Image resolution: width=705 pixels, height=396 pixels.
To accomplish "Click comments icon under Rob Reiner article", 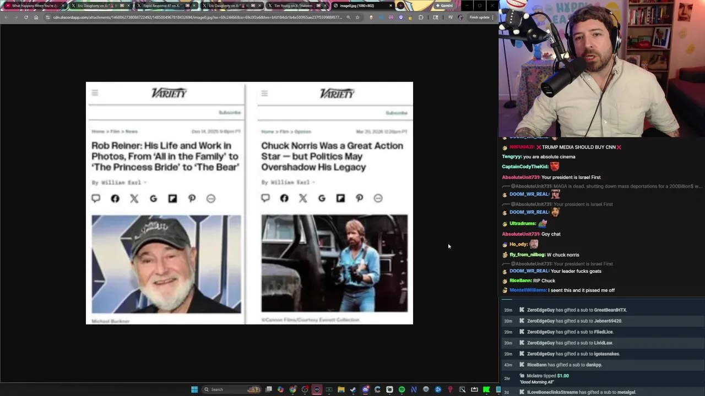I will coord(96,199).
